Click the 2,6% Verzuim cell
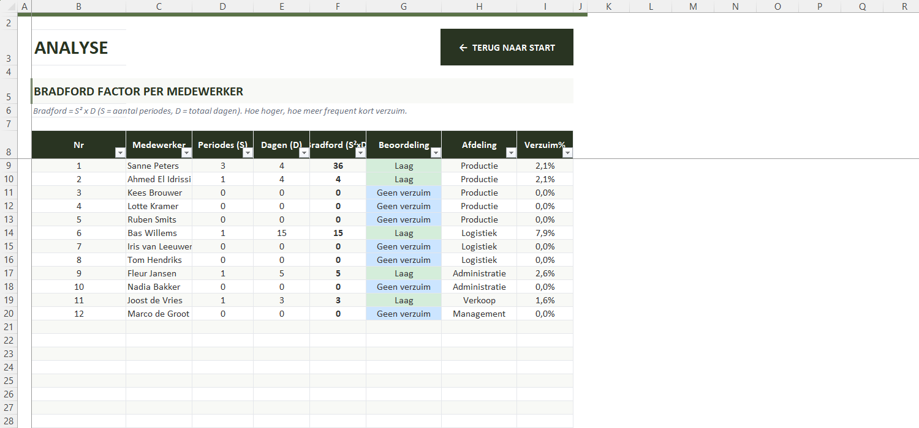The height and width of the screenshot is (428, 919). 545,273
